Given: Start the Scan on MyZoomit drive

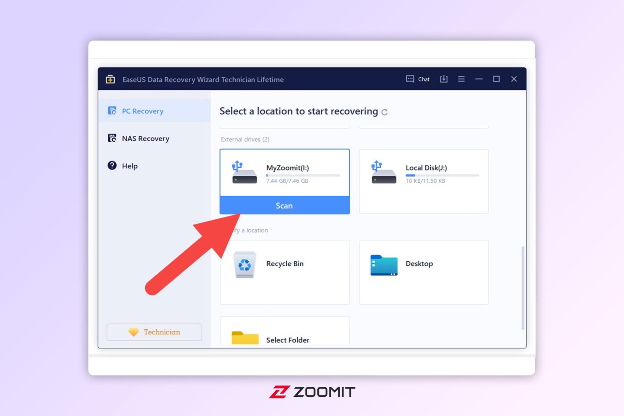Looking at the screenshot, I should point(285,205).
